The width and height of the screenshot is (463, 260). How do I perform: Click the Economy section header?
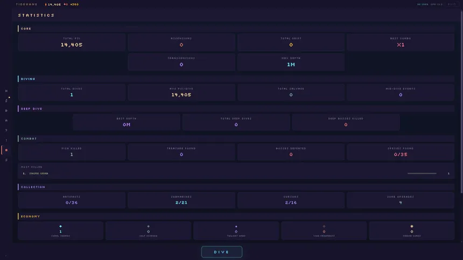click(30, 216)
